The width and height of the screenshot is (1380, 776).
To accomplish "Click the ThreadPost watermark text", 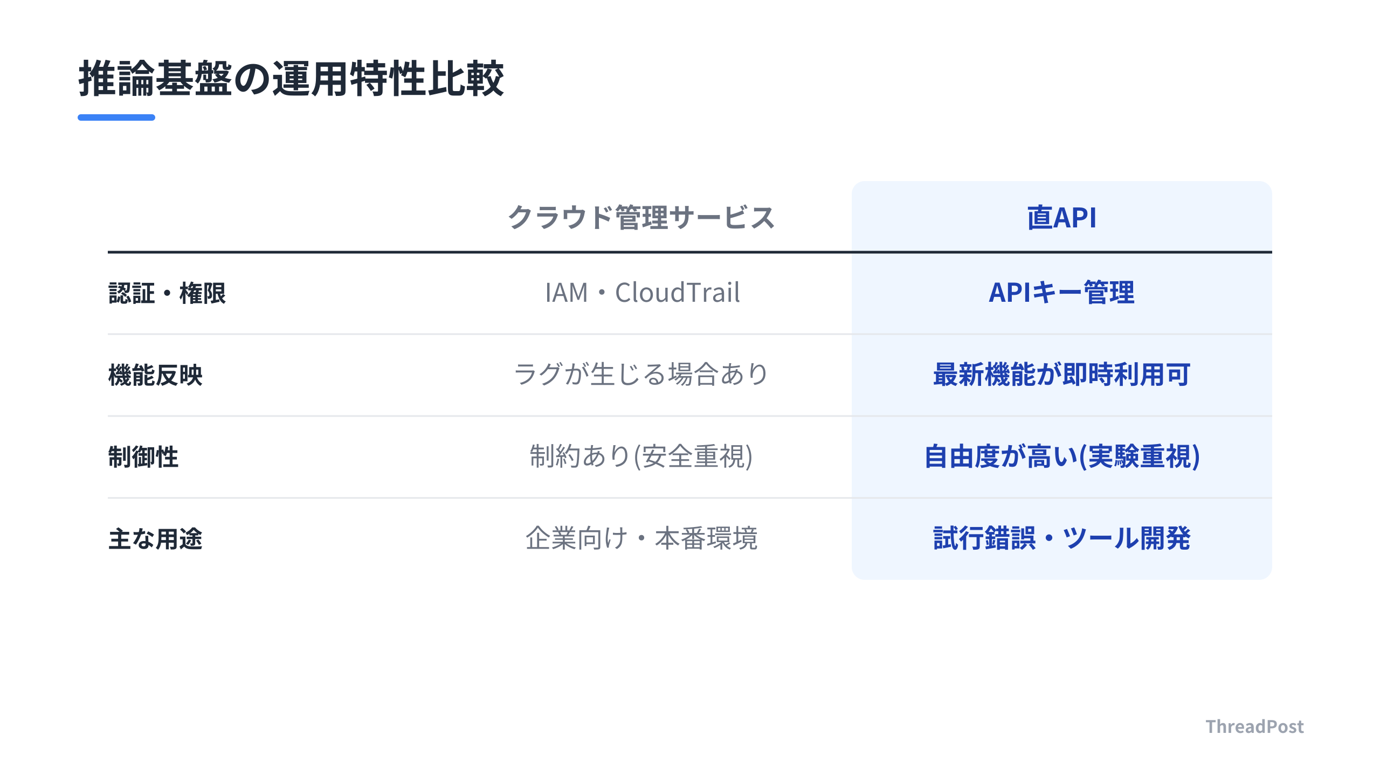I will [x=1254, y=727].
